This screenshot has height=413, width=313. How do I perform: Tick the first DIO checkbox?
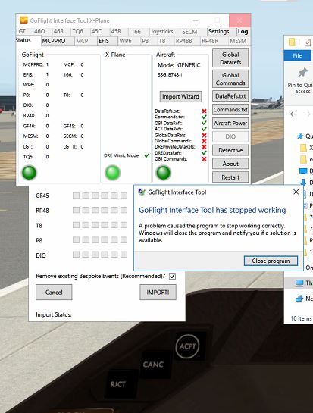(x=76, y=255)
